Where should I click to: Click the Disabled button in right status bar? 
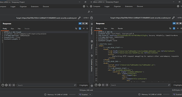177,94
